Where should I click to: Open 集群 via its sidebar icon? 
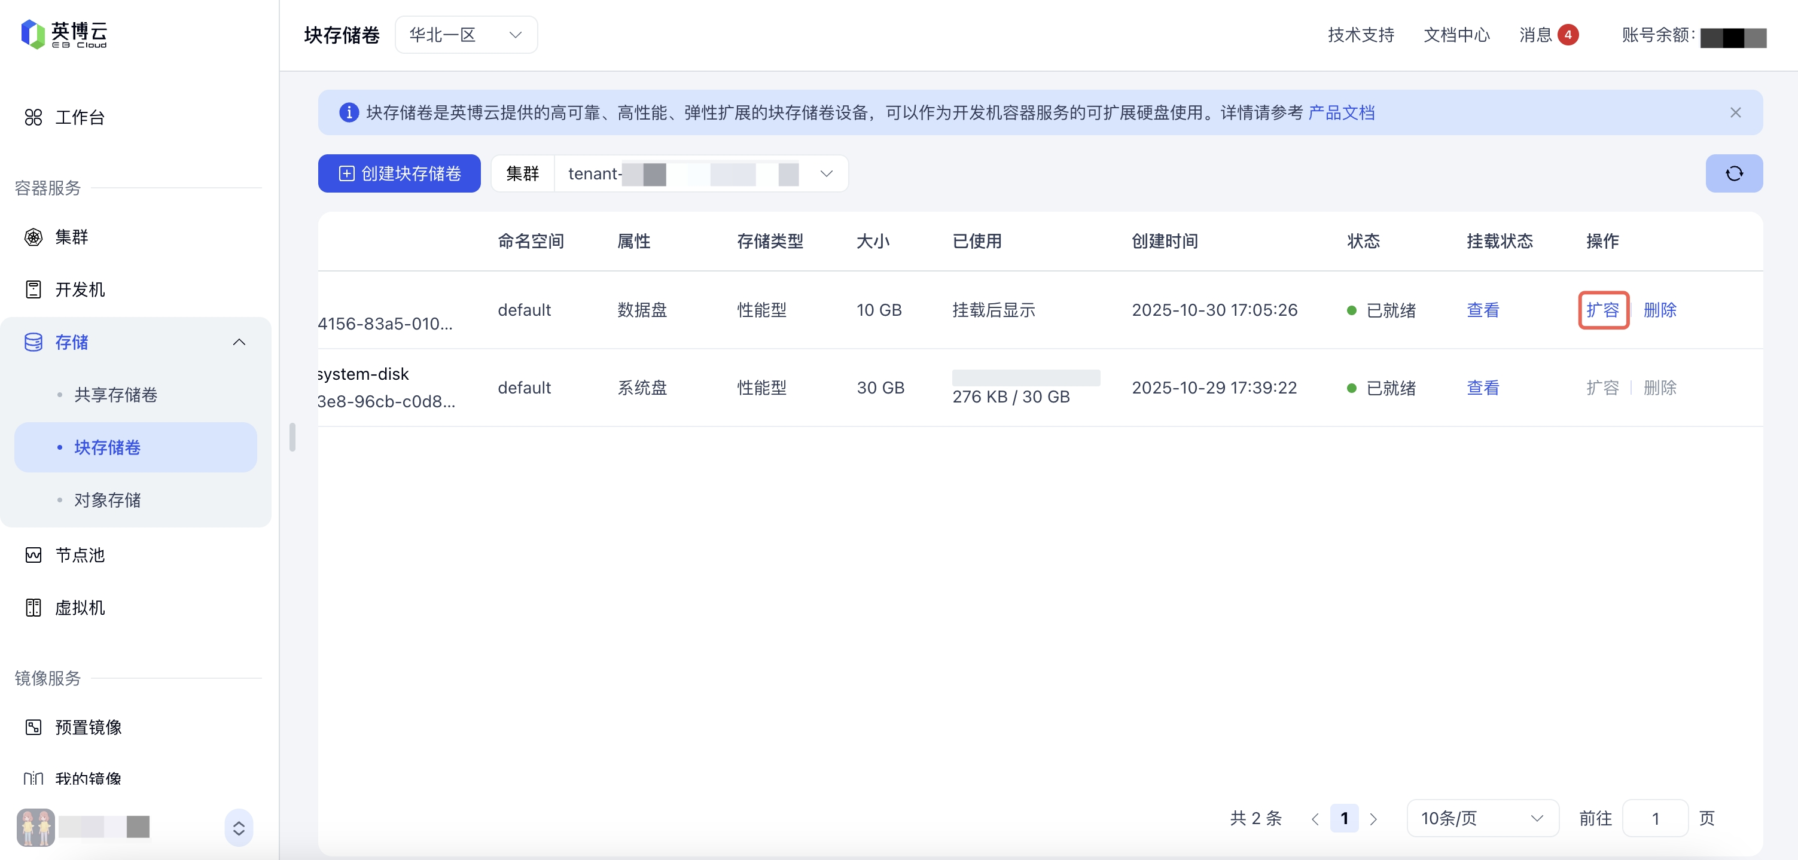coord(33,237)
